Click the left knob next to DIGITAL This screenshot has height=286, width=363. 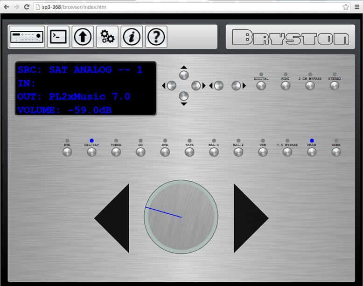pyautogui.click(x=219, y=86)
